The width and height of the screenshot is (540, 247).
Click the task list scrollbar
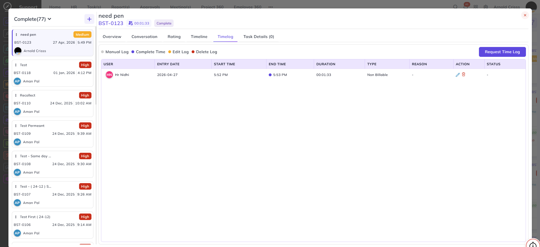[96, 66]
